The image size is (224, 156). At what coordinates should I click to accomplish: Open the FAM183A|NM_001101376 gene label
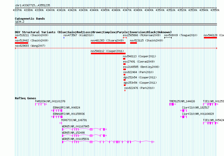point(50,101)
